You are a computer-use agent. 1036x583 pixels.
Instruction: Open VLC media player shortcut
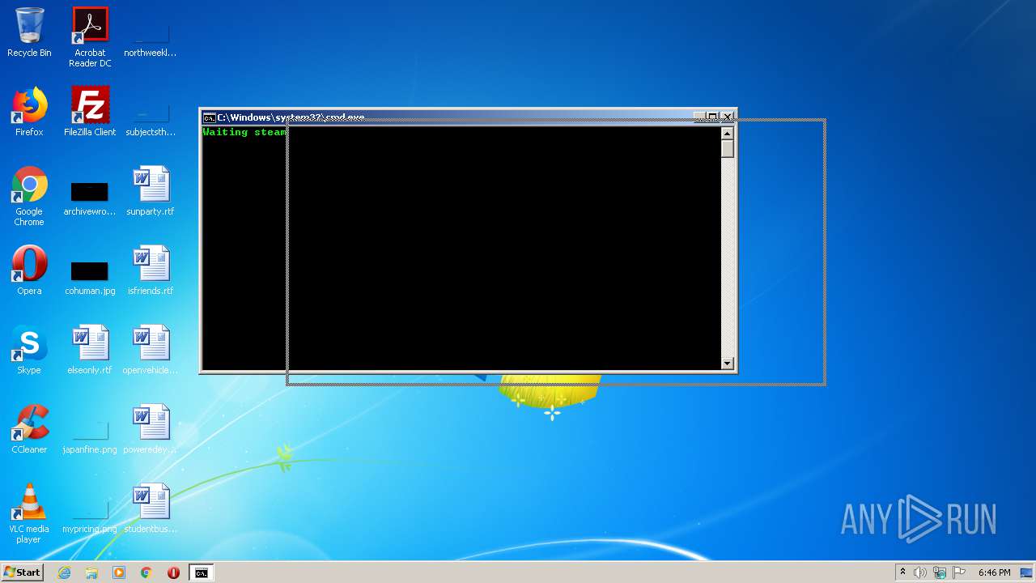coord(29,513)
